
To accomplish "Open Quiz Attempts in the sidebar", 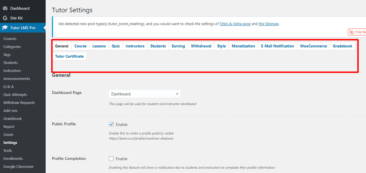I will [15, 95].
